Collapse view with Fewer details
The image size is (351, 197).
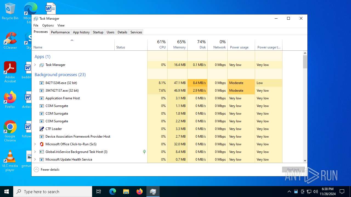coord(47,170)
